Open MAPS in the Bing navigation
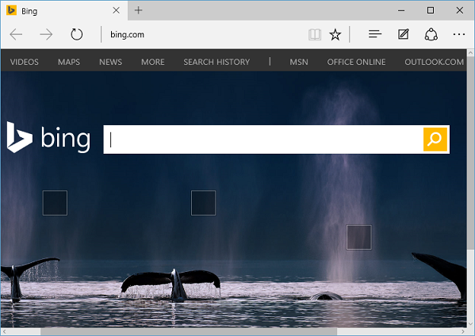 (69, 62)
